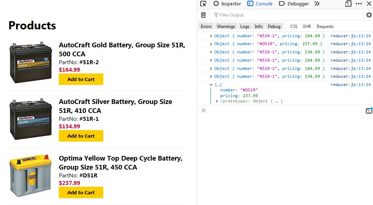Toggle multi-line editor mode icon
The width and height of the screenshot is (373, 205).
point(369,111)
